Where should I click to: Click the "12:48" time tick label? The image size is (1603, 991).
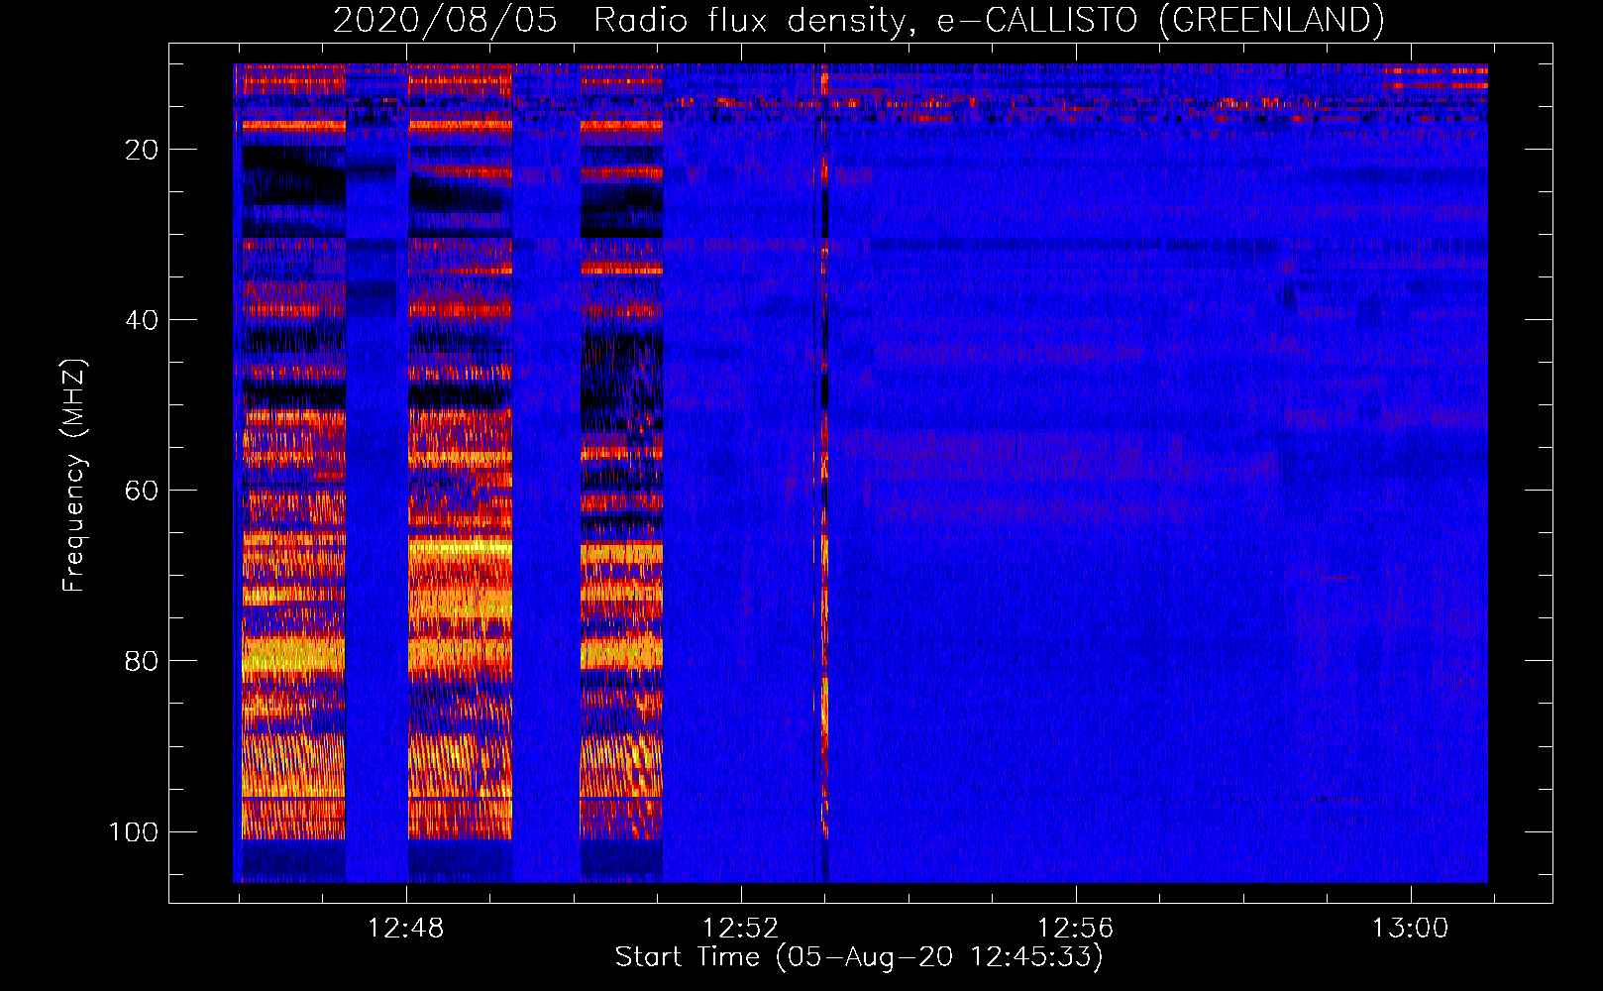(x=406, y=929)
